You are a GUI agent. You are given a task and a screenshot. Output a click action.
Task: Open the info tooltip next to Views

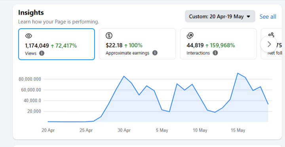pyautogui.click(x=42, y=53)
